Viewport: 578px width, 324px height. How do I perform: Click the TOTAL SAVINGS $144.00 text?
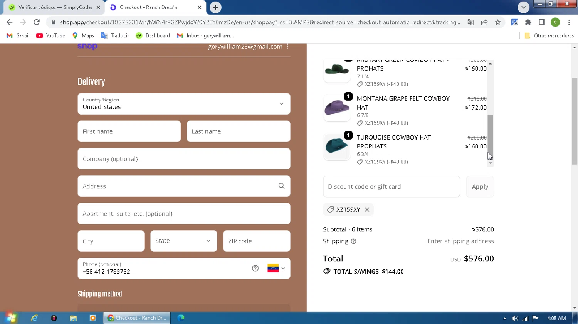point(368,271)
